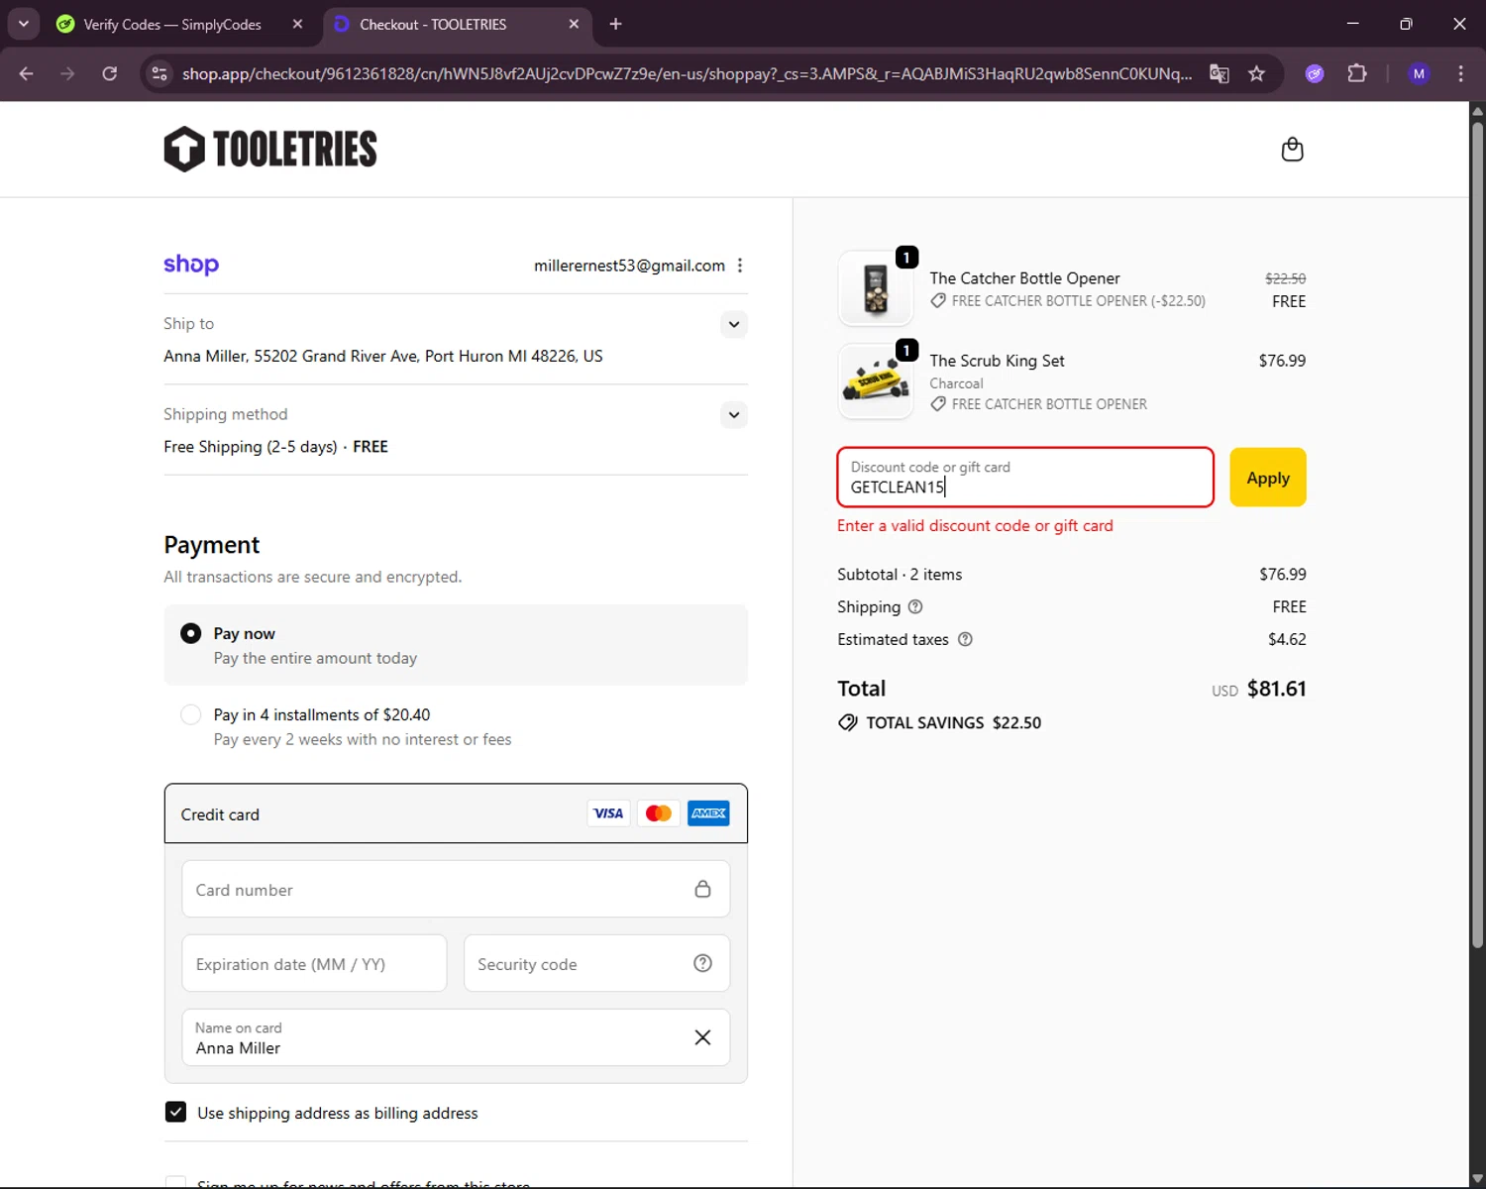Click the Anna Miller shipping address text

[x=382, y=356]
